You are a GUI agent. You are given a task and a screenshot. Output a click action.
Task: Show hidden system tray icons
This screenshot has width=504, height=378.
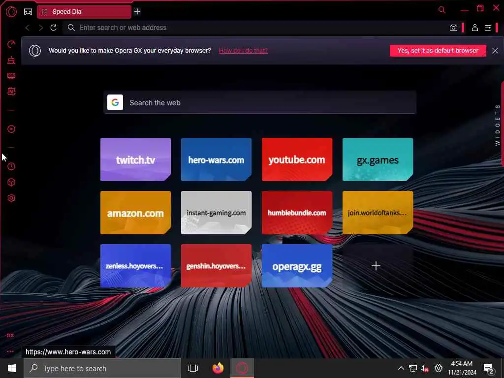(x=401, y=368)
